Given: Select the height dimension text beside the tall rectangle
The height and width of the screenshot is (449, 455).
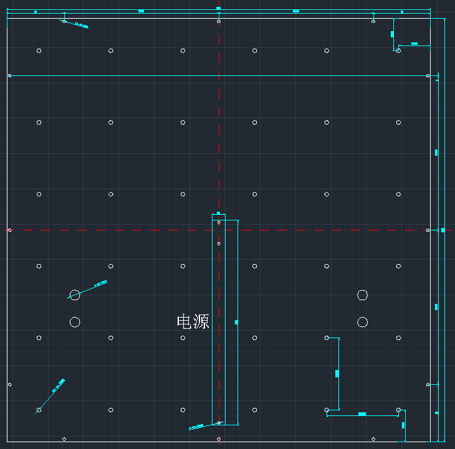Looking at the screenshot, I should 236,322.
